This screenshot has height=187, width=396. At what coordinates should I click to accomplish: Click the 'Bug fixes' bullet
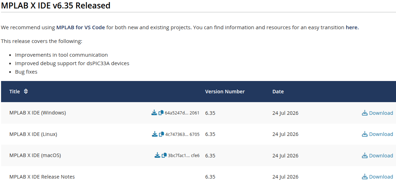point(26,72)
